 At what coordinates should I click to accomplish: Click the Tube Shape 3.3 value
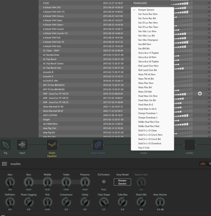(x=104, y=210)
